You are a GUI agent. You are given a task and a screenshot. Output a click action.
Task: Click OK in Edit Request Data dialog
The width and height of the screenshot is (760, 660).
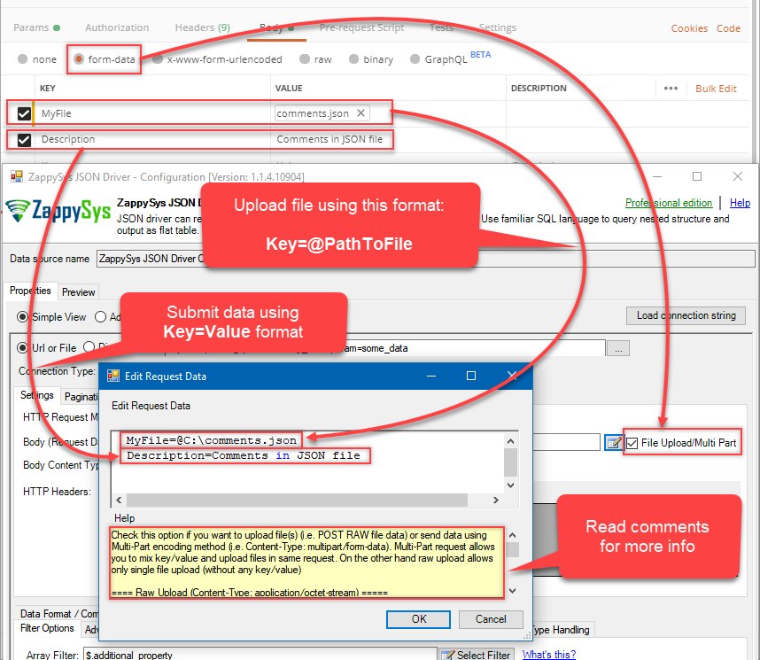tap(418, 619)
